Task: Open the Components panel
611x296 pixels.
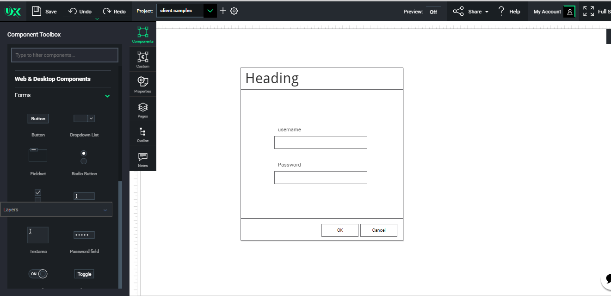Action: [x=142, y=34]
